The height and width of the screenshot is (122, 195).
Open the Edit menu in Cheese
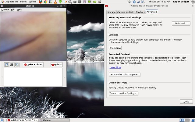(13, 10)
